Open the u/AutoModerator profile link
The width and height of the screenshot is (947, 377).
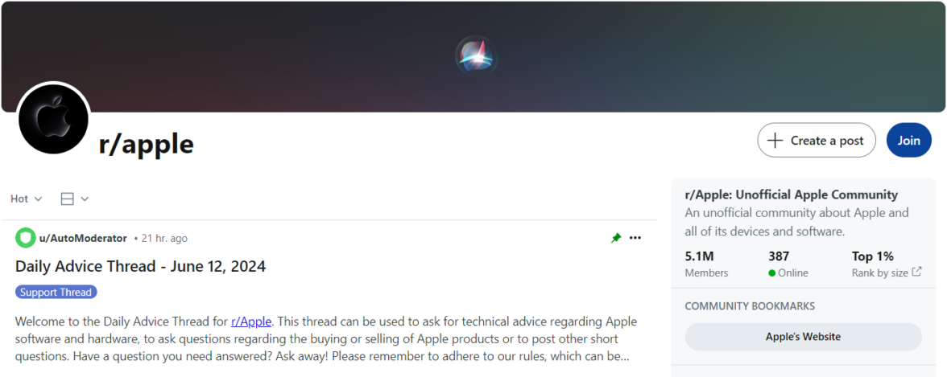[x=83, y=238]
